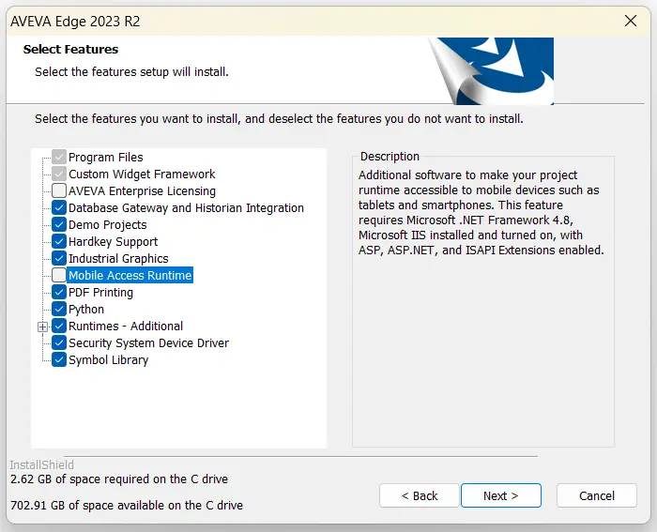Viewport: 657px width, 532px height.
Task: Select the Program Files label
Action: click(105, 157)
